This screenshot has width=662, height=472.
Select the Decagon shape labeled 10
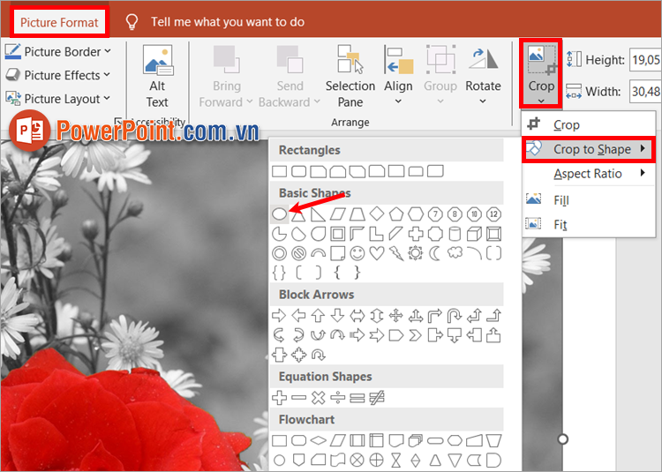tap(474, 214)
